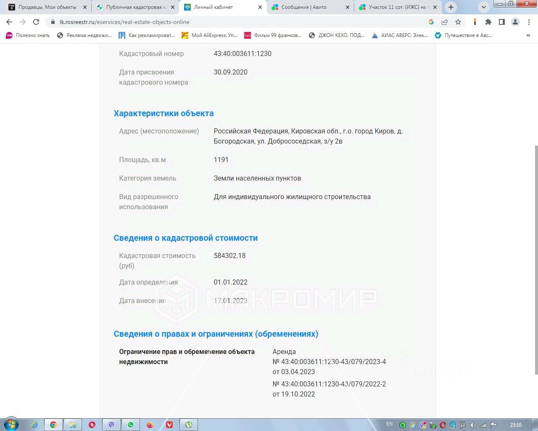Close the 'Участок 11 сот. (ИЖС)' tab
538x431 pixels.
(435, 7)
